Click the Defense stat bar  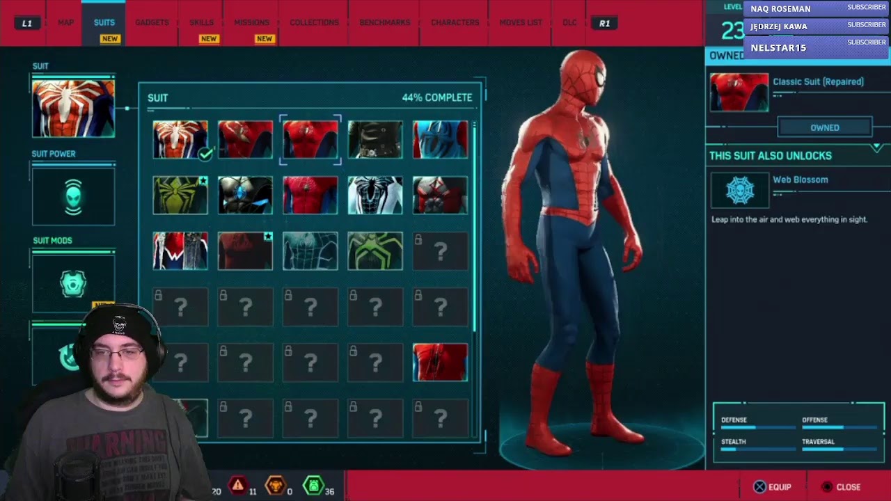757,427
